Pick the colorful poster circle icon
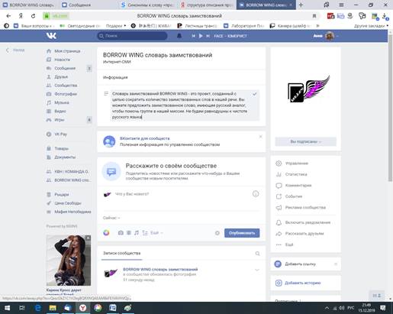Screen dimensions: 393x314 click(x=106, y=233)
